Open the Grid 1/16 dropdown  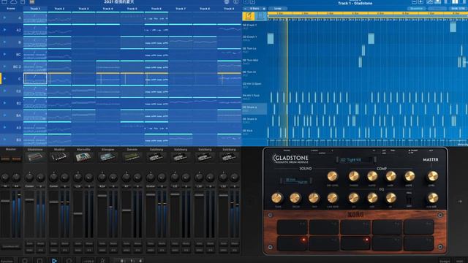click(x=458, y=9)
